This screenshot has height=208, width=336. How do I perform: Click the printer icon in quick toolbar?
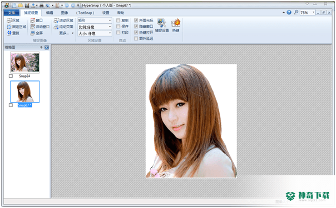pyautogui.click(x=41, y=6)
